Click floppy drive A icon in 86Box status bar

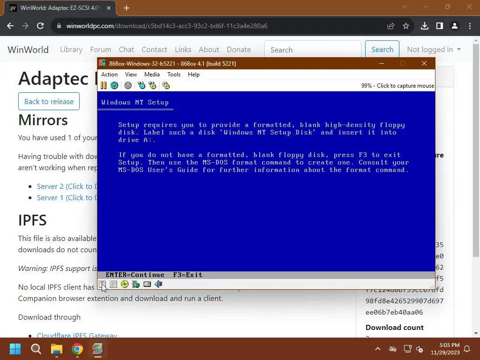click(x=102, y=284)
